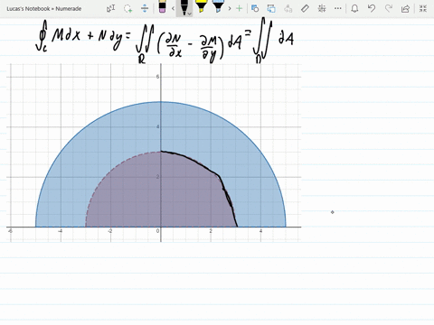This screenshot has width=434, height=325.
Task: Open the ruler tool
Action: (305, 8)
